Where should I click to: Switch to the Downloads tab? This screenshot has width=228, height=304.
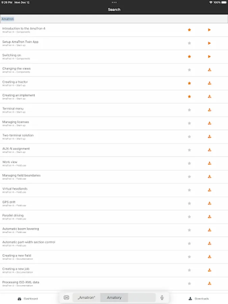coord(199,299)
